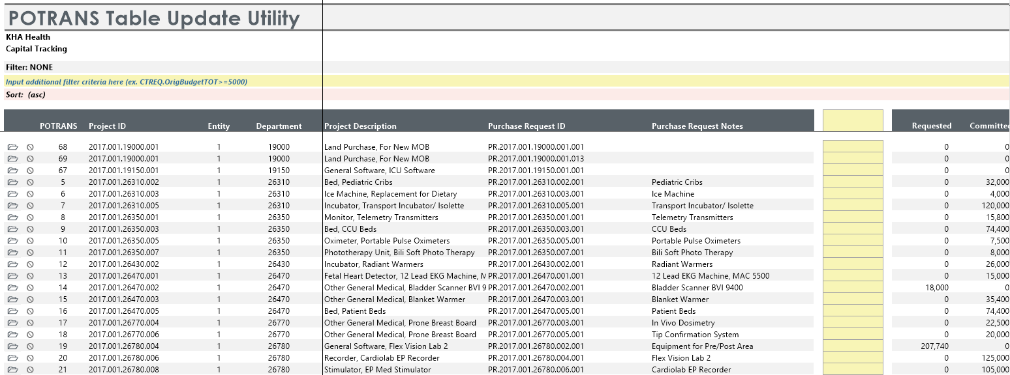
Task: Select Project ID cell 2017.001.19150.001
Action: pyautogui.click(x=123, y=171)
